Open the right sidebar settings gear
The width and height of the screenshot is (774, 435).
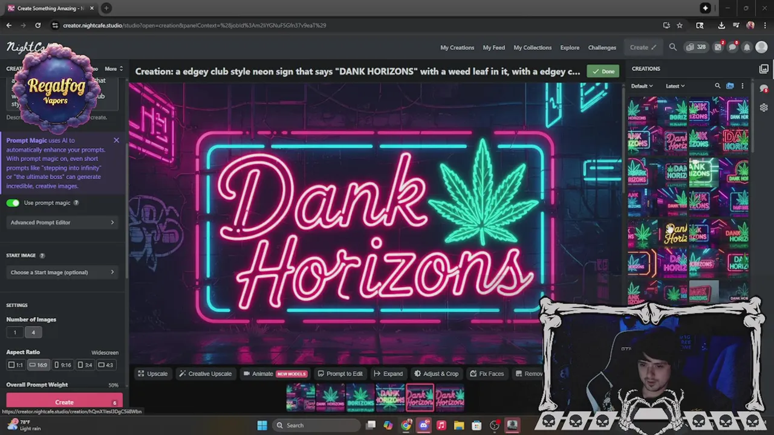[x=764, y=108]
